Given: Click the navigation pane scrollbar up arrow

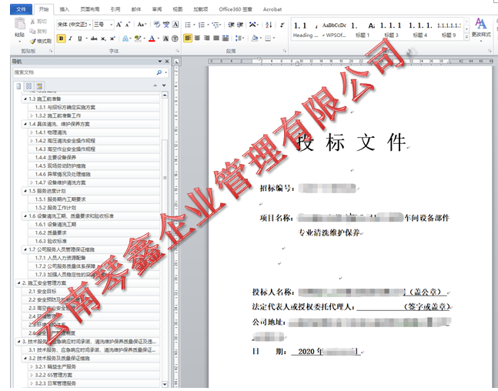Looking at the screenshot, I should point(165,95).
